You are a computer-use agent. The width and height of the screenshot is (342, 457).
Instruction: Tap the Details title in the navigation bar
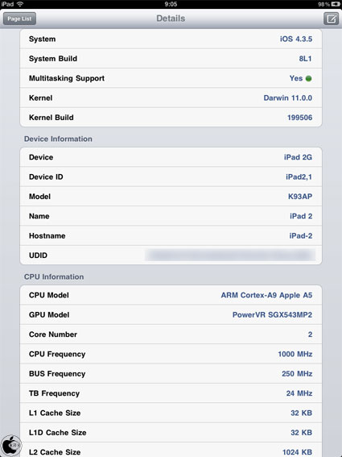click(x=171, y=19)
